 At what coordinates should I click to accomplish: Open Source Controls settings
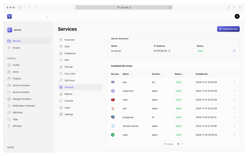(x=21, y=92)
